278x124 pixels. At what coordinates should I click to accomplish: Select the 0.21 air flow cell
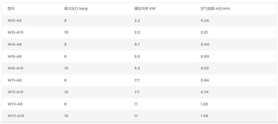pos(204,32)
